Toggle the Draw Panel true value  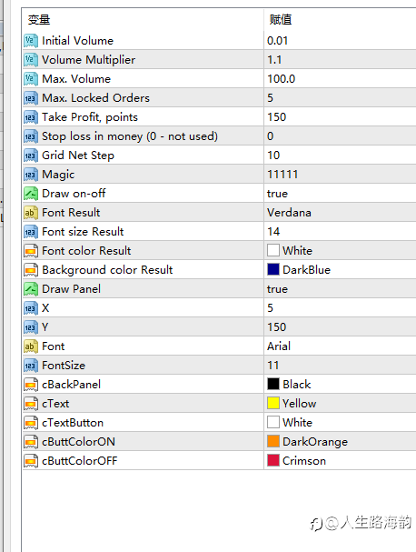coord(277,289)
